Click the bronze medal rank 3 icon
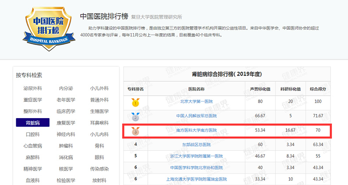 136,131
